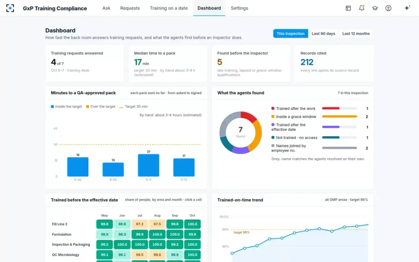
Task: Open 'Training requests answered' card
Action: tap(84, 63)
